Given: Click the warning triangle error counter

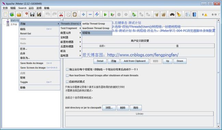Looking at the screenshot, I should point(206,15).
